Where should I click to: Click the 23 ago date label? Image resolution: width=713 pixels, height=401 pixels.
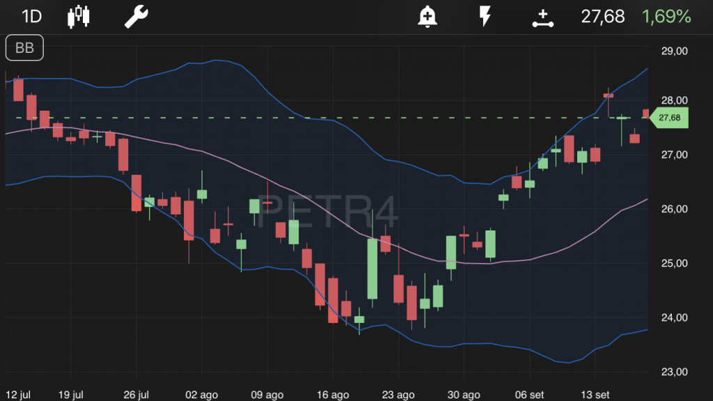[x=398, y=395]
